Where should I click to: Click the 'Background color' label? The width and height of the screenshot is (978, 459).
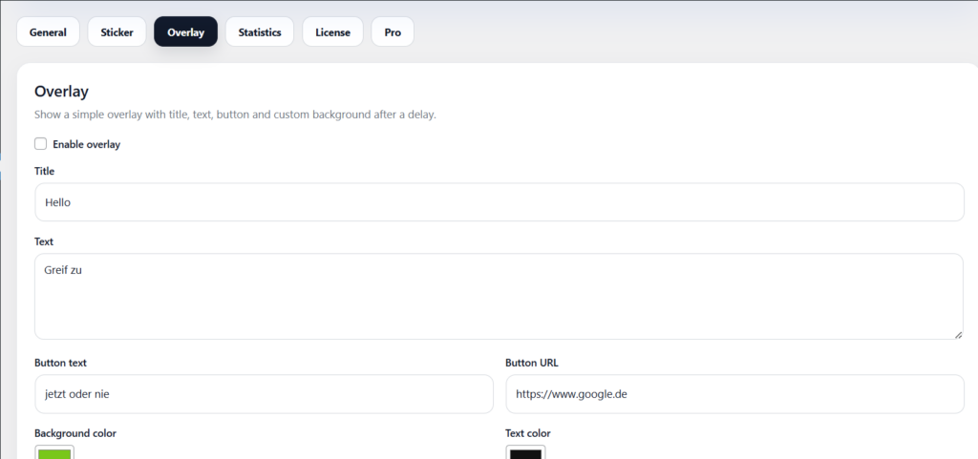click(x=75, y=433)
